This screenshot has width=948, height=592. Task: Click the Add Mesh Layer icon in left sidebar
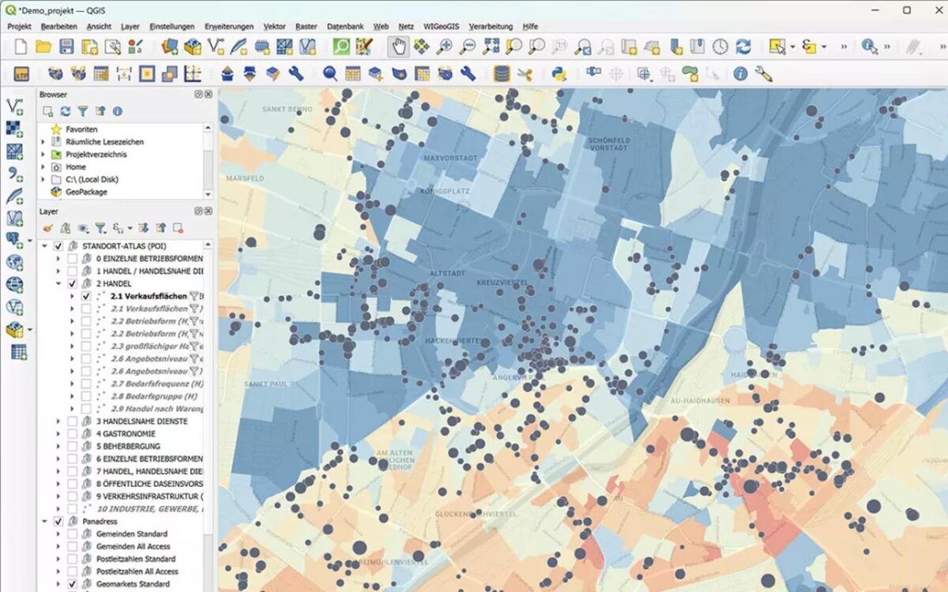coord(14,151)
